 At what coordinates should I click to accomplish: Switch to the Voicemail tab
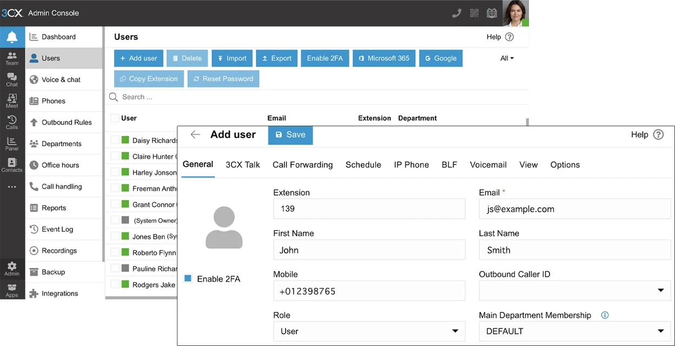coord(488,165)
